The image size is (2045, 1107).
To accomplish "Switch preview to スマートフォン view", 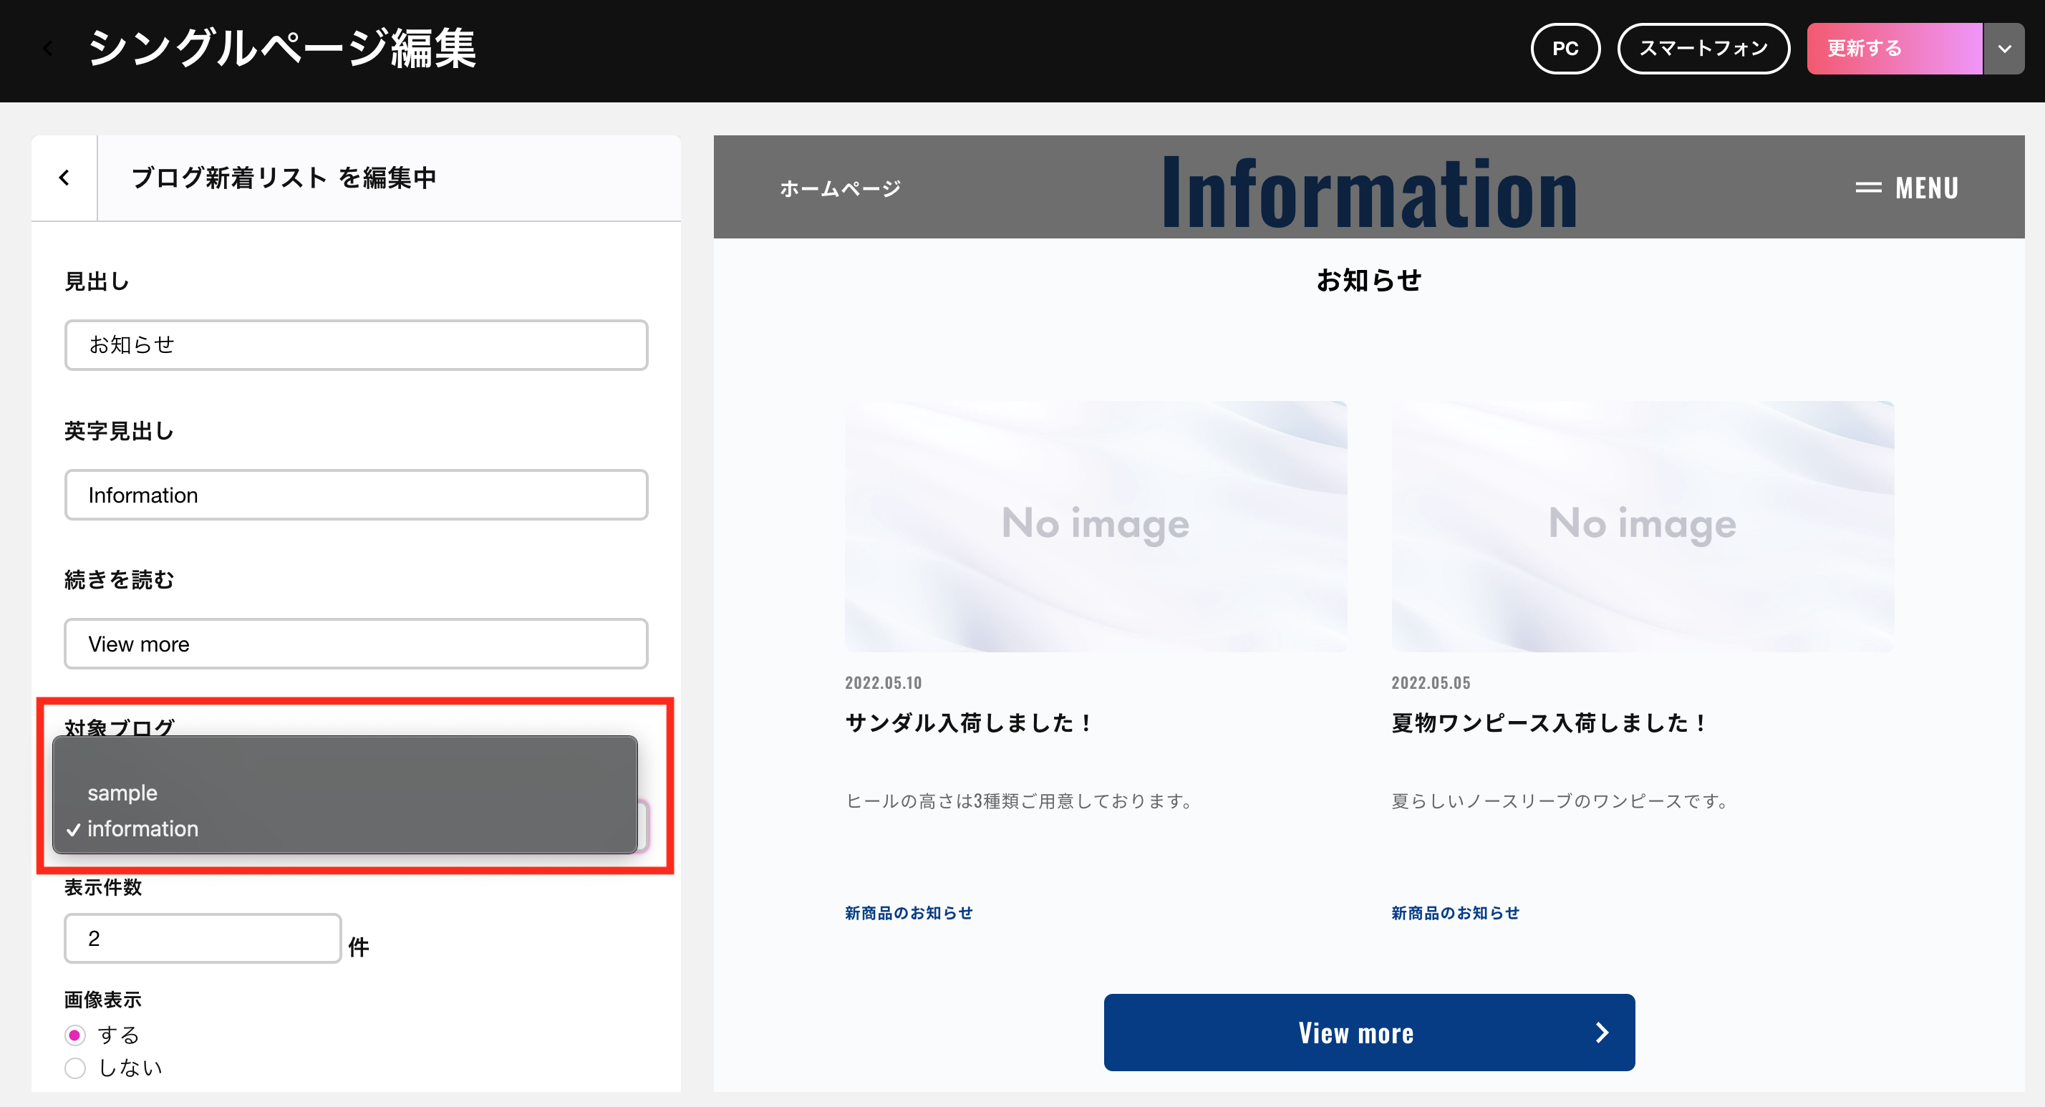I will pos(1703,49).
